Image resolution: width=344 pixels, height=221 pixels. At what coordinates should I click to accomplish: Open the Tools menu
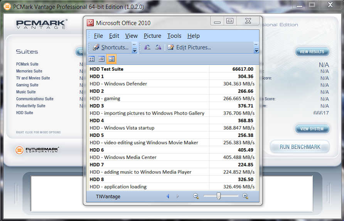(x=174, y=36)
